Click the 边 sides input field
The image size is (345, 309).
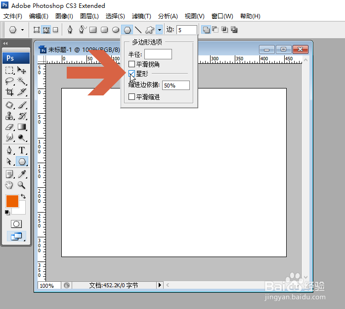point(186,30)
